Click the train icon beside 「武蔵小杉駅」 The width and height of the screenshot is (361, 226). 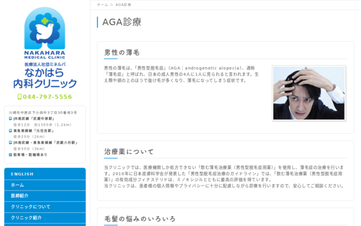click(11, 142)
